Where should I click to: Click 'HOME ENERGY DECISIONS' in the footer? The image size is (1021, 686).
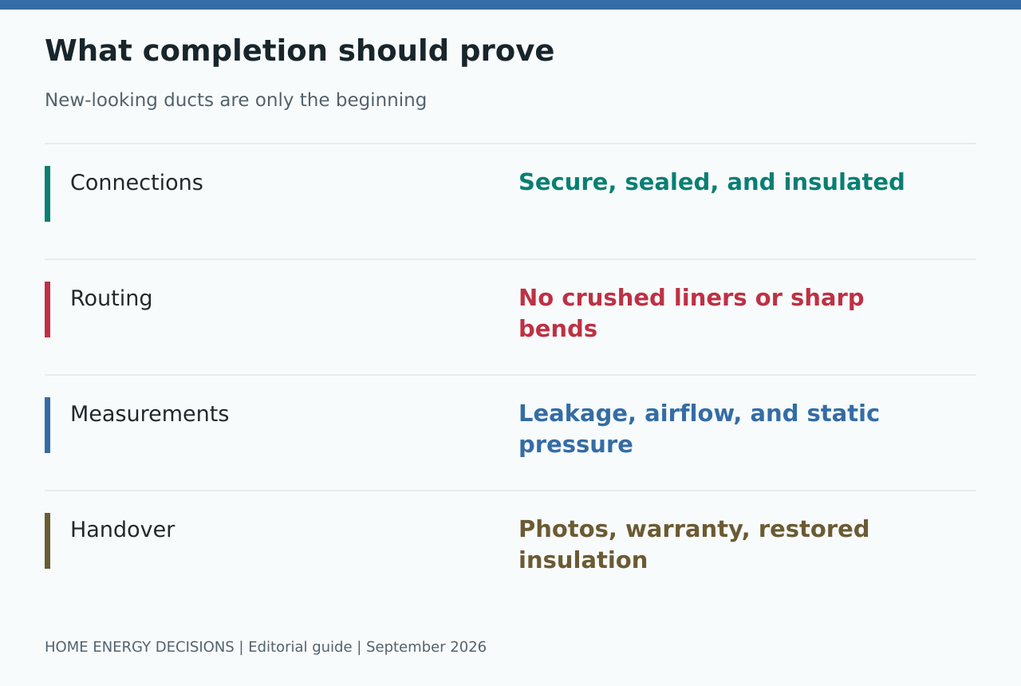point(140,647)
